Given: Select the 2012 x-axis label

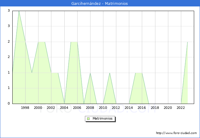Looking at the screenshot, I should pyautogui.click(x=116, y=108).
